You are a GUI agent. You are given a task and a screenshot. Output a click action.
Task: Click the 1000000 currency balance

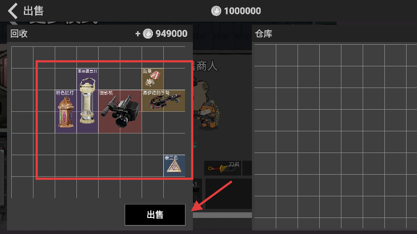242,11
